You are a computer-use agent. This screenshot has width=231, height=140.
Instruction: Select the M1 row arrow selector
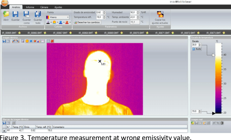click(4, 131)
